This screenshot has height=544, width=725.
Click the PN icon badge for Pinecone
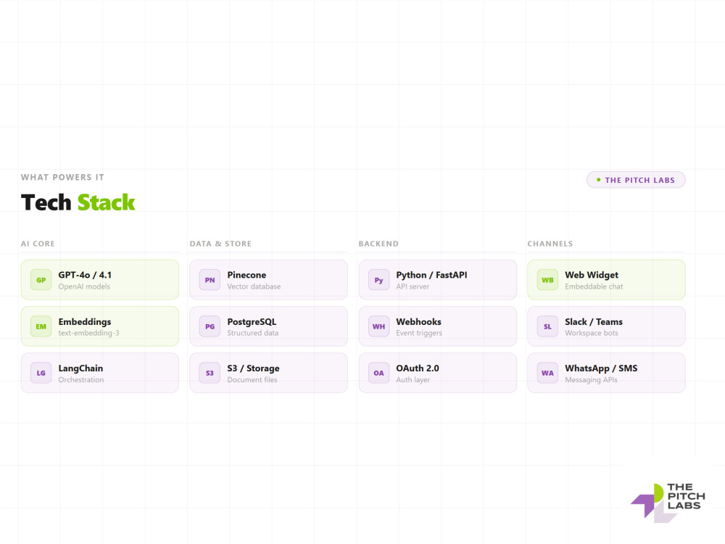(x=210, y=280)
